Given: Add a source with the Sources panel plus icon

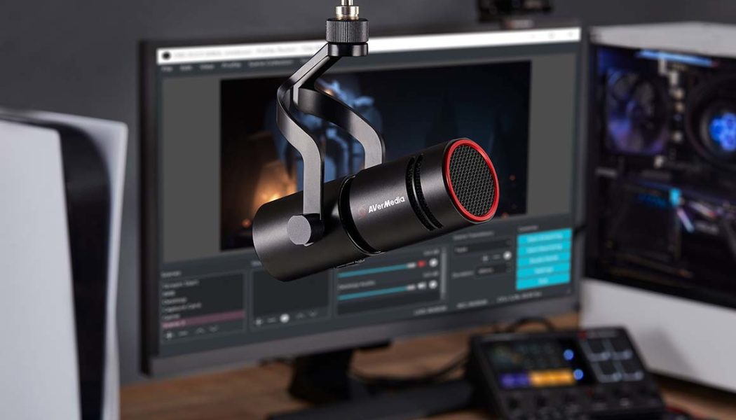Looking at the screenshot, I should [x=259, y=321].
